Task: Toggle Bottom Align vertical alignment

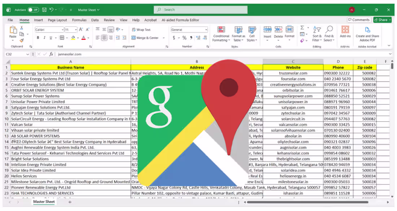Action: pyautogui.click(x=111, y=30)
